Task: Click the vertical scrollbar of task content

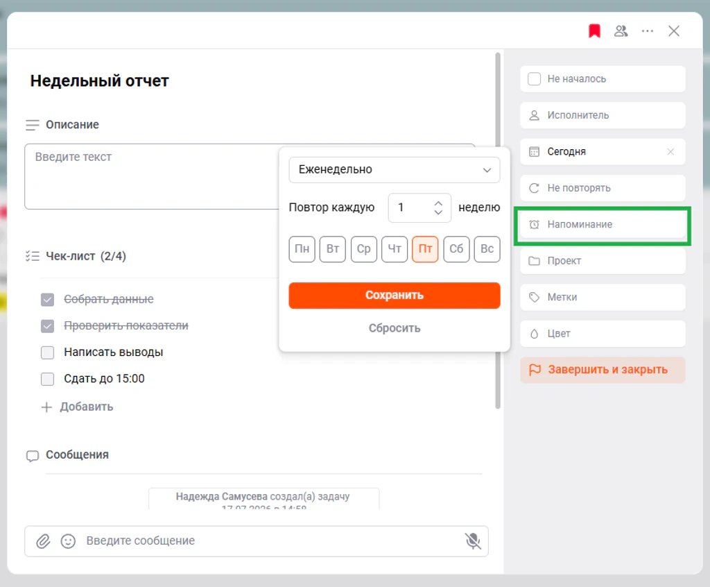Action: tap(498, 231)
